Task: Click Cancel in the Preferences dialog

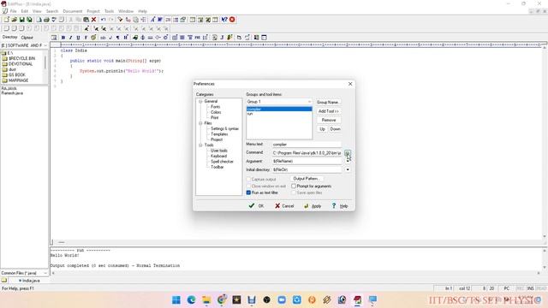Action: [x=284, y=206]
